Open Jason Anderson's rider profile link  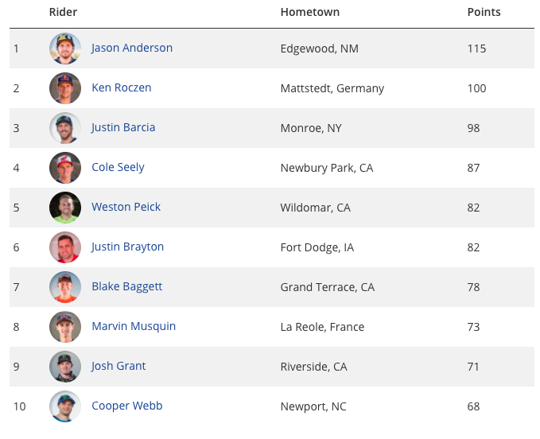(132, 48)
